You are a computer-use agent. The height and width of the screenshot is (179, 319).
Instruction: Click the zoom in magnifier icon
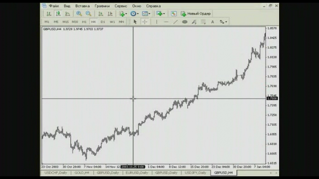tap(79, 14)
